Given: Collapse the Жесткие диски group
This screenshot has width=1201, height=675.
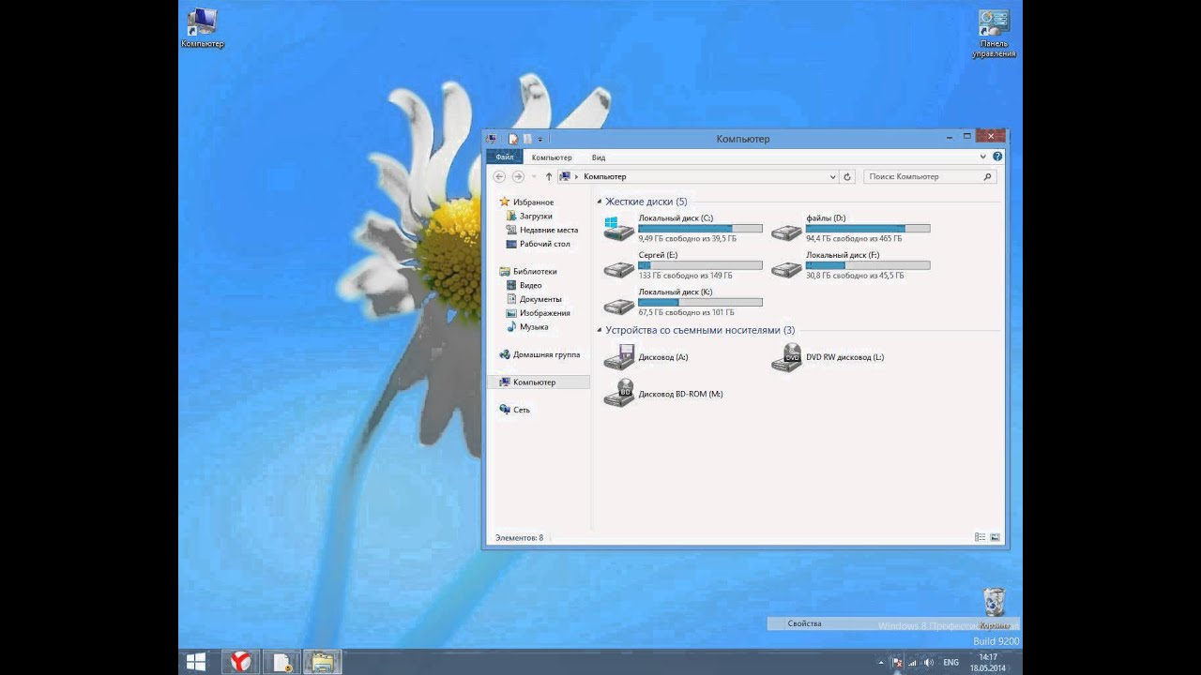Looking at the screenshot, I should coord(599,202).
